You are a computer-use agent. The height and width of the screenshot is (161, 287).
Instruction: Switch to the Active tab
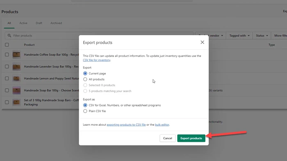(23, 23)
